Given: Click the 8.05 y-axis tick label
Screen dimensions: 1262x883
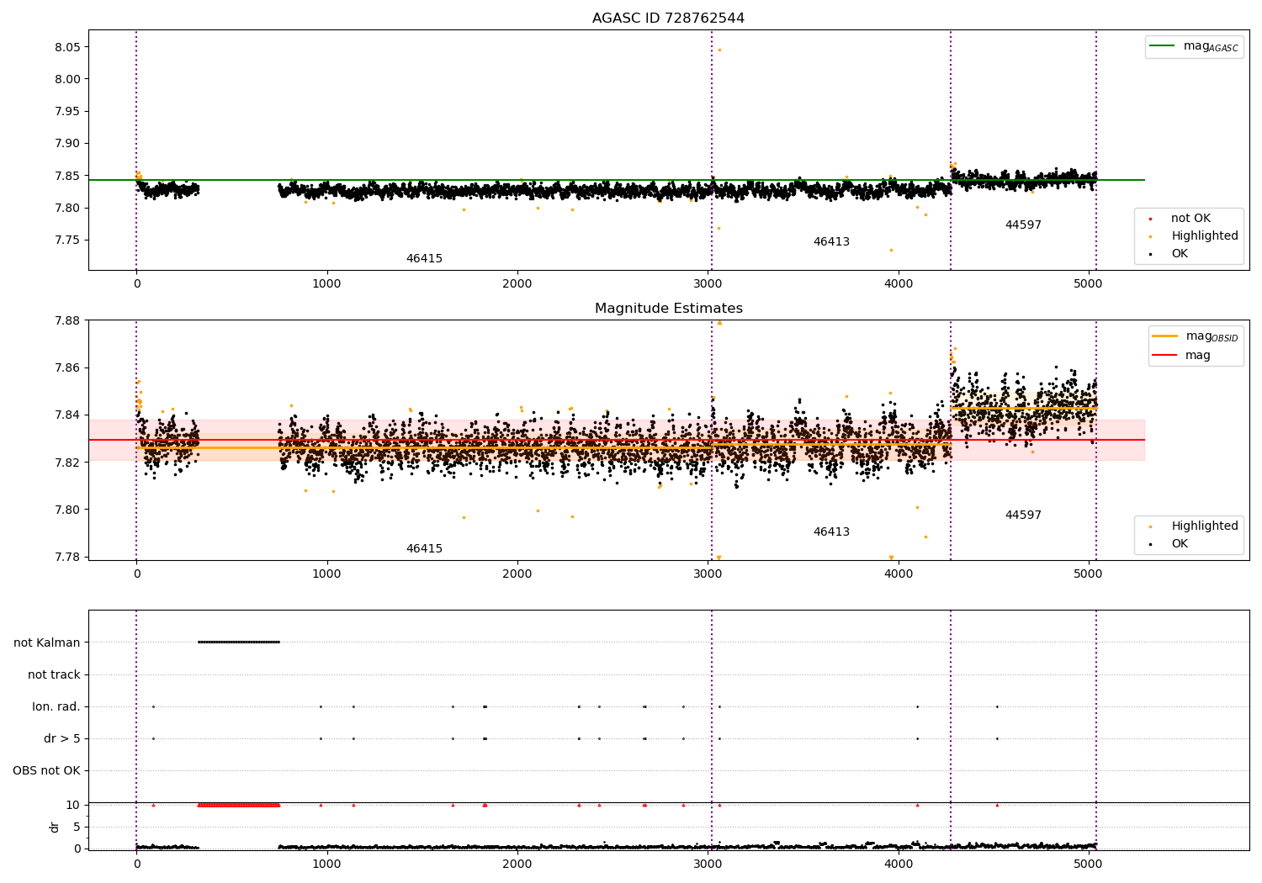Looking at the screenshot, I should coord(67,47).
